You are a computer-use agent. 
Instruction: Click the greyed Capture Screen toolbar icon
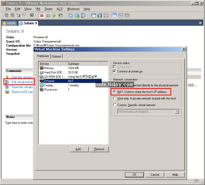(x=32, y=15)
